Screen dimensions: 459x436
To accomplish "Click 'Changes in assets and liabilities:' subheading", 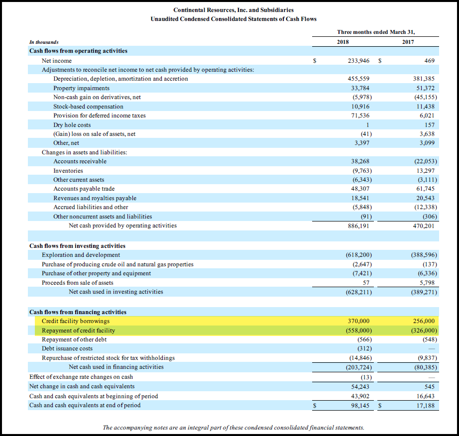I will tap(84, 152).
